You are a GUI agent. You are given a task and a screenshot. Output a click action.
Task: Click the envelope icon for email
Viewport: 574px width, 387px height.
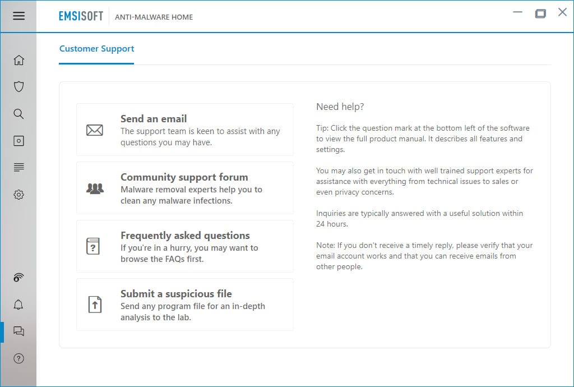click(94, 130)
